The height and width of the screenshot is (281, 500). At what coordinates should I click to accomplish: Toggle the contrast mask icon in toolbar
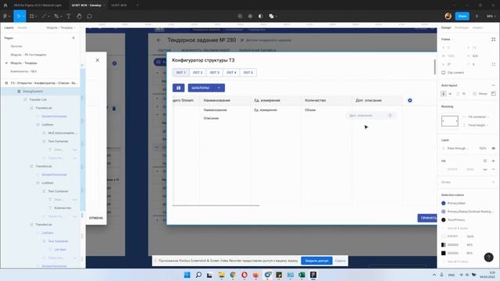coord(260,16)
